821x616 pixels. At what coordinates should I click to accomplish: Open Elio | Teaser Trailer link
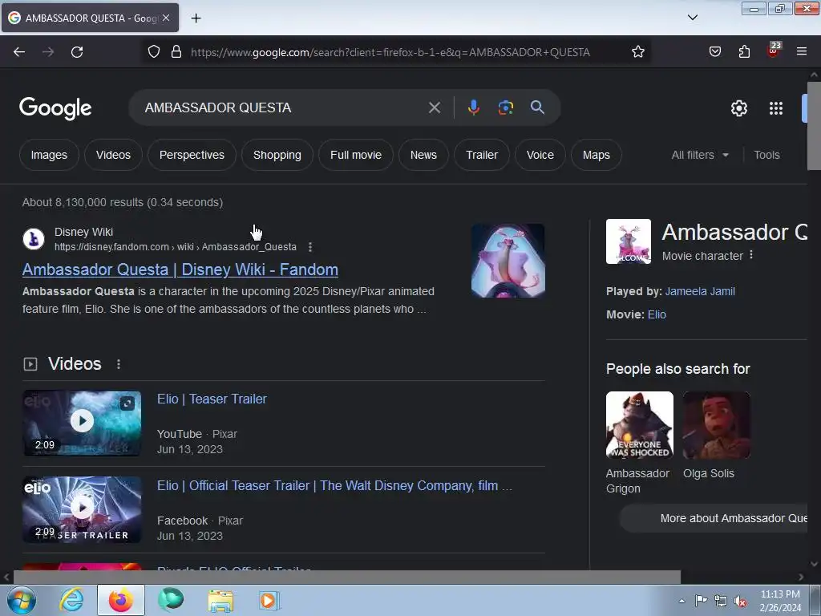pyautogui.click(x=212, y=399)
